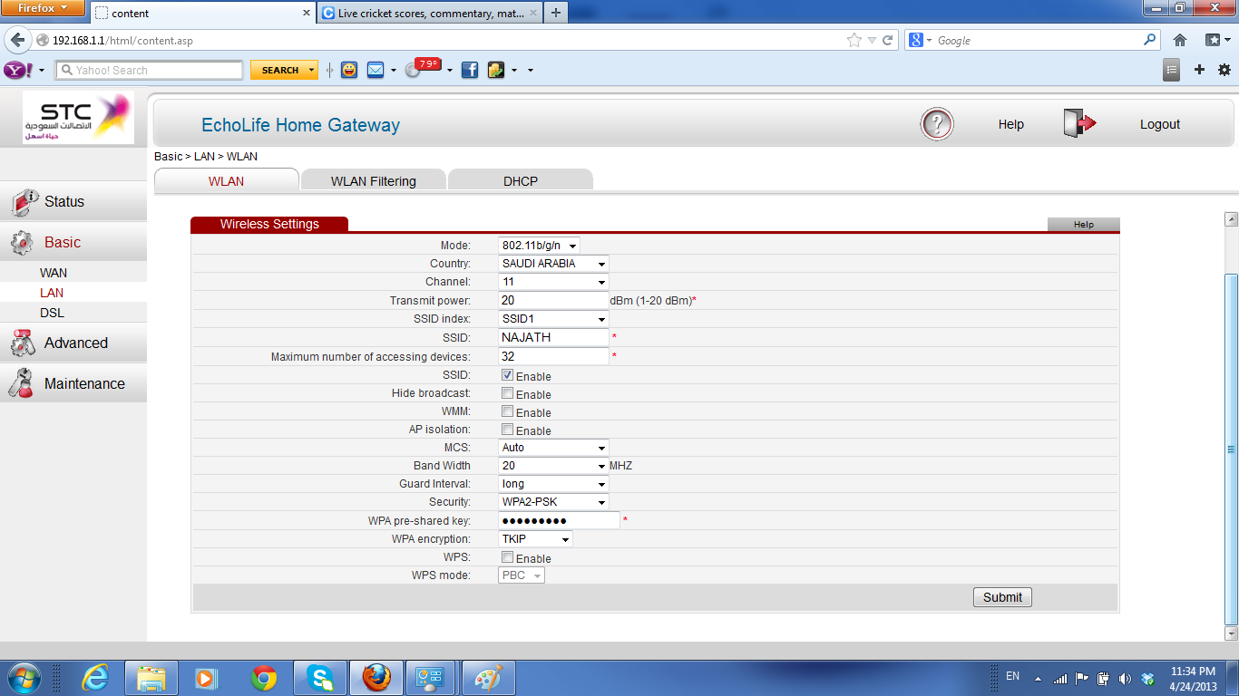Enable the WPS checkbox

click(x=508, y=557)
